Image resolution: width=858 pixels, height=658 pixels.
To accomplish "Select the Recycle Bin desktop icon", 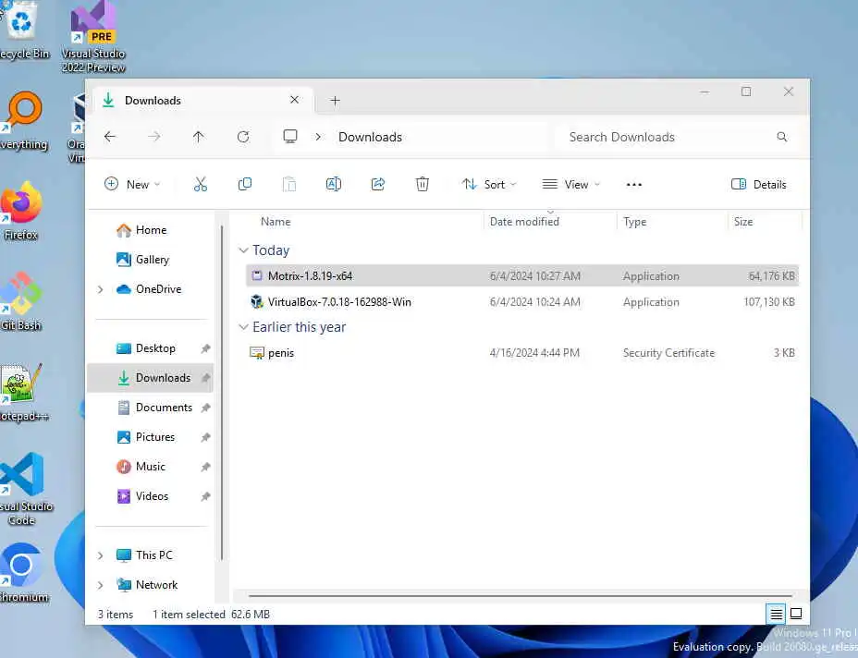I will (x=23, y=30).
